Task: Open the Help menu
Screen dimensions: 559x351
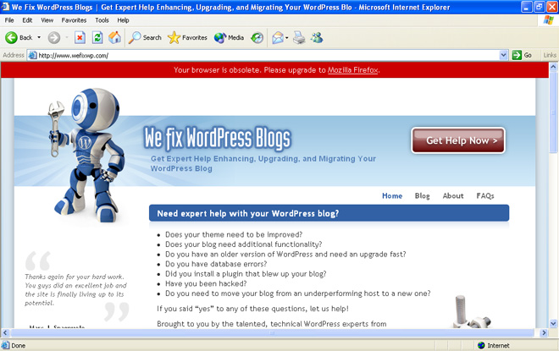Action: click(x=123, y=20)
